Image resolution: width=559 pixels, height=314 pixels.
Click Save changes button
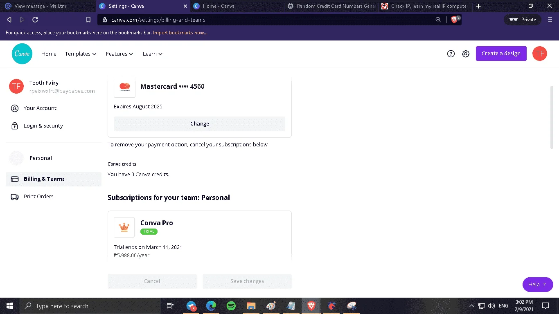247,281
